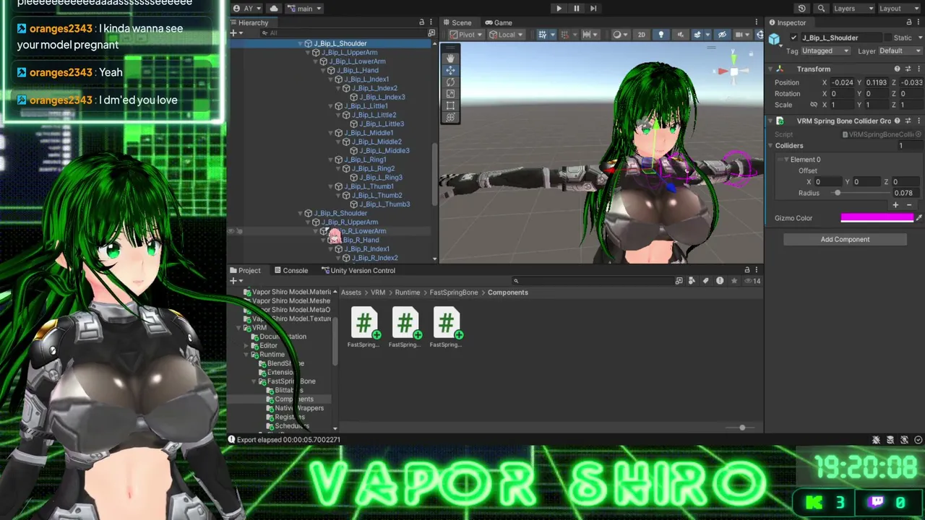Pause the editor with the pause button
This screenshot has width=925, height=520.
[576, 9]
